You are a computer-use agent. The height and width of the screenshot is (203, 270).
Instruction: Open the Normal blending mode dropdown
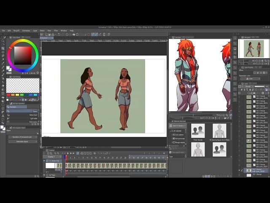[248, 86]
